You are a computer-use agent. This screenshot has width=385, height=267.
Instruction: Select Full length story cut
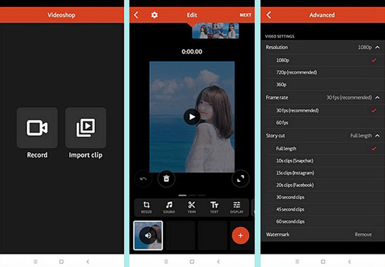(x=325, y=149)
